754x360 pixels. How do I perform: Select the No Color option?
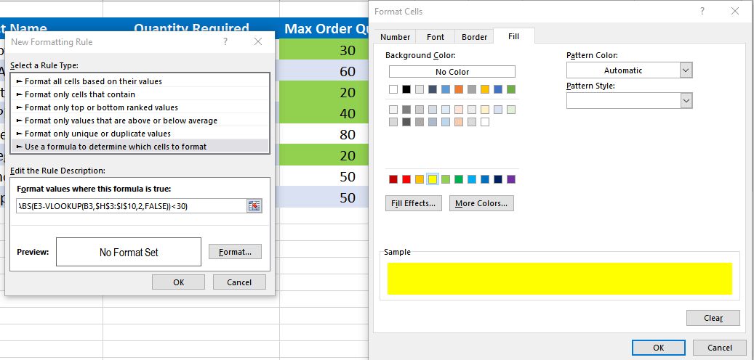tap(452, 72)
